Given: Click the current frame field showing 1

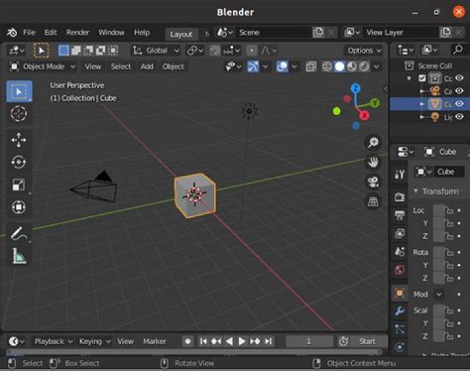Looking at the screenshot, I should click(x=309, y=342).
